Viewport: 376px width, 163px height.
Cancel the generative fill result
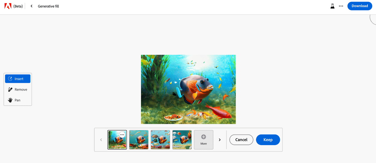[241, 140]
